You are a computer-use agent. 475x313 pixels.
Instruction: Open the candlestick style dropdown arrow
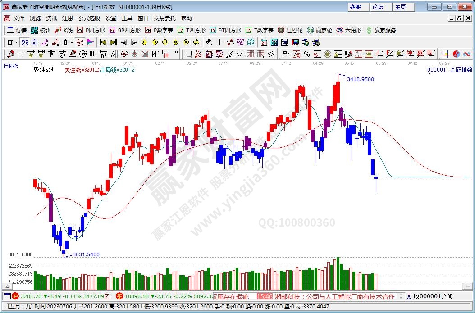[x=72, y=42]
